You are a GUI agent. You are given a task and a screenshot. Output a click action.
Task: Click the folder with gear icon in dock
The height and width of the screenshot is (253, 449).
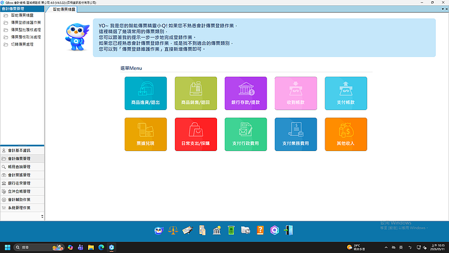click(x=246, y=231)
